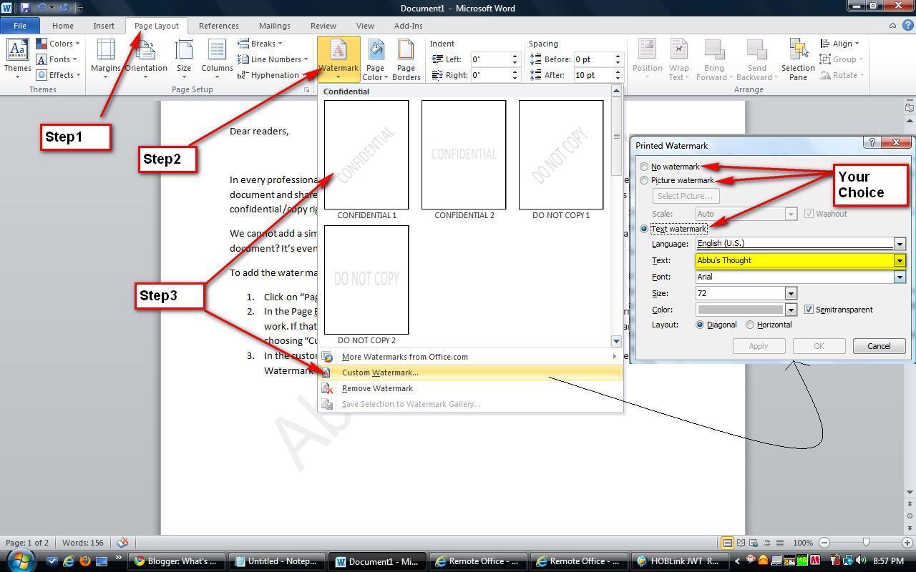Click the Select Picture button
Image resolution: width=916 pixels, height=572 pixels.
(685, 195)
